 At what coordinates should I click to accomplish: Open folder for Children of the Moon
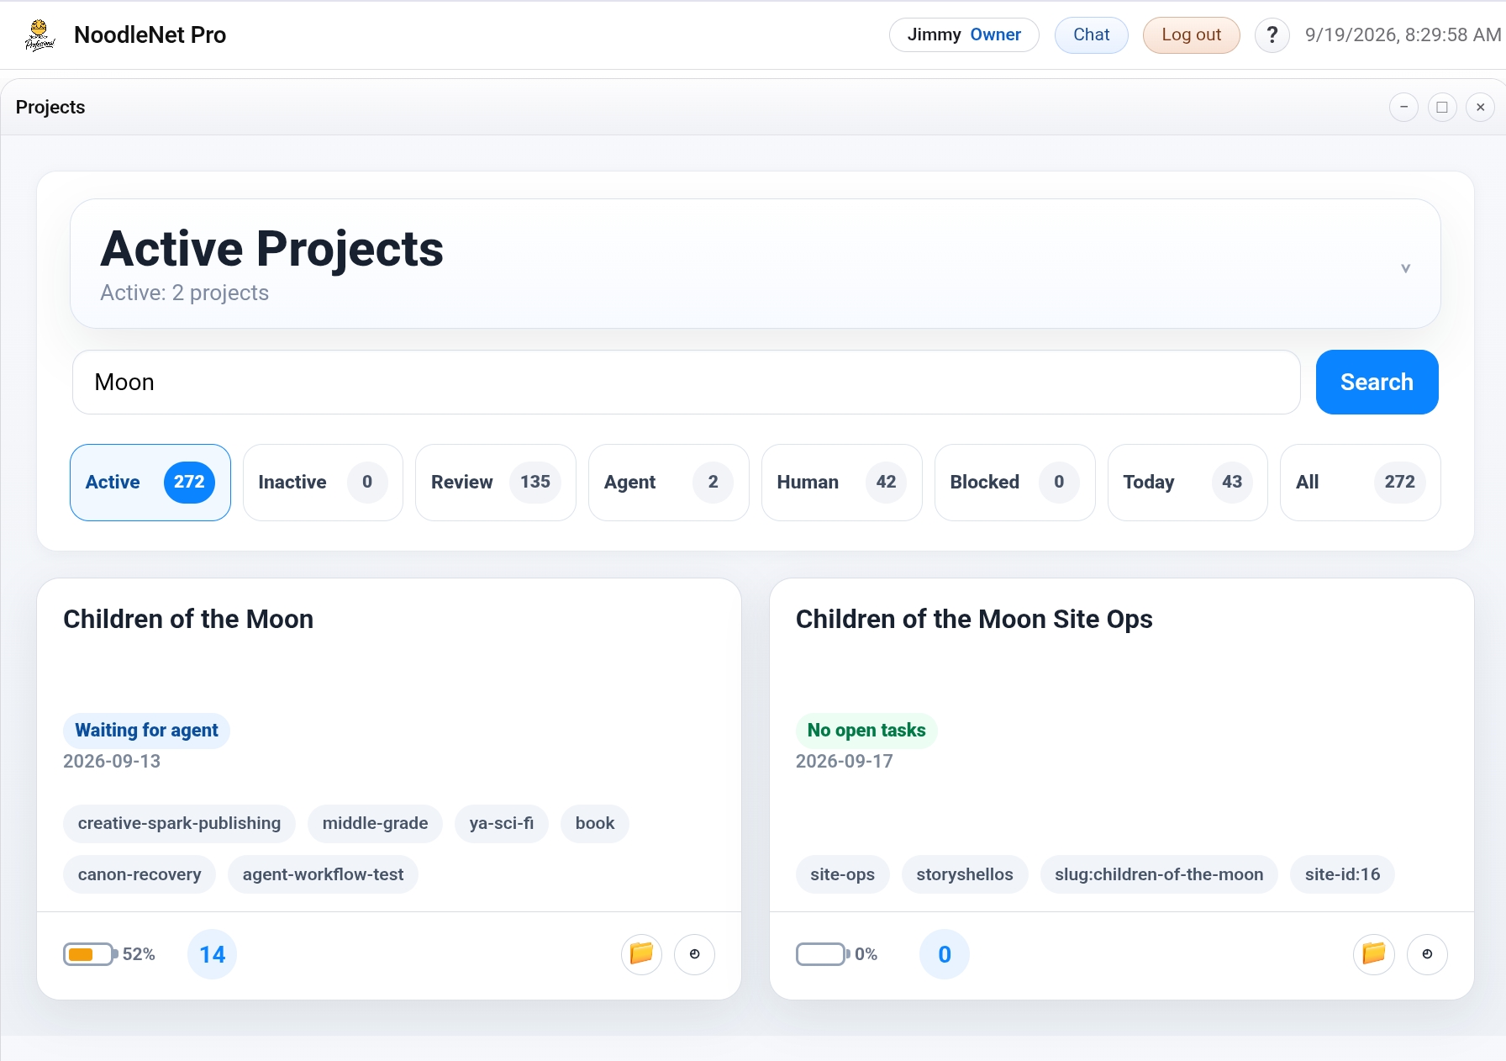(x=642, y=954)
